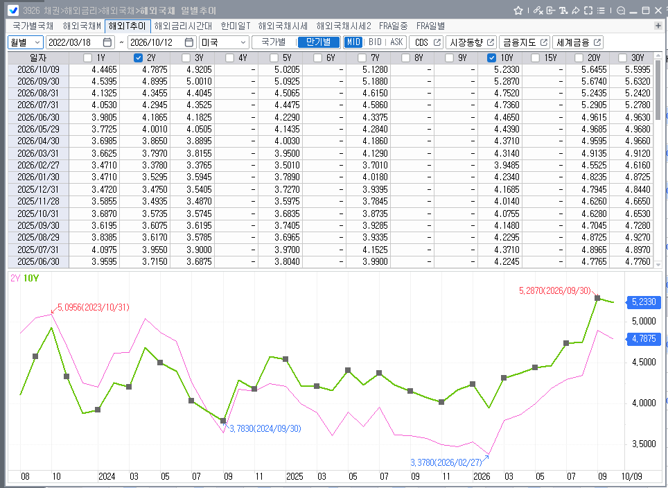This screenshot has width=668, height=488.
Task: Open the 금융지도 screen button
Action: pos(525,42)
